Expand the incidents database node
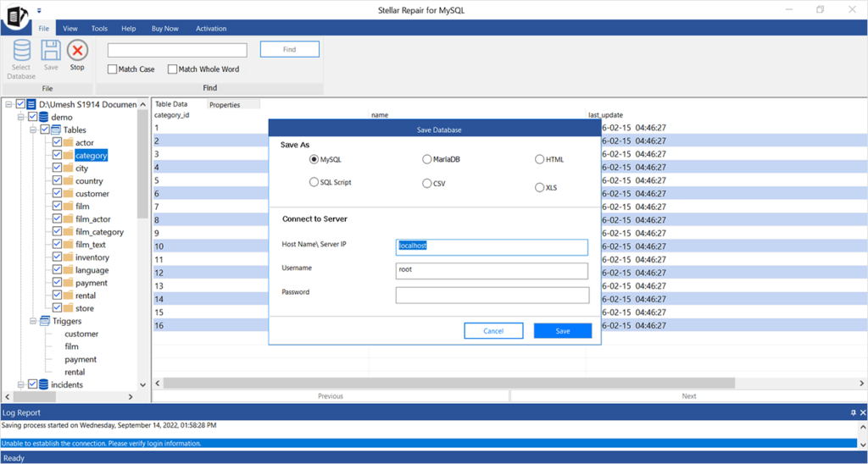868x464 pixels. click(21, 384)
